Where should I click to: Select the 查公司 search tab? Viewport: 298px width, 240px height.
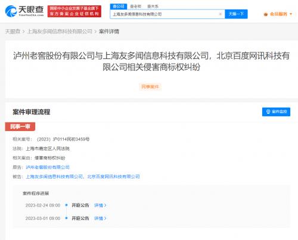point(119,7)
